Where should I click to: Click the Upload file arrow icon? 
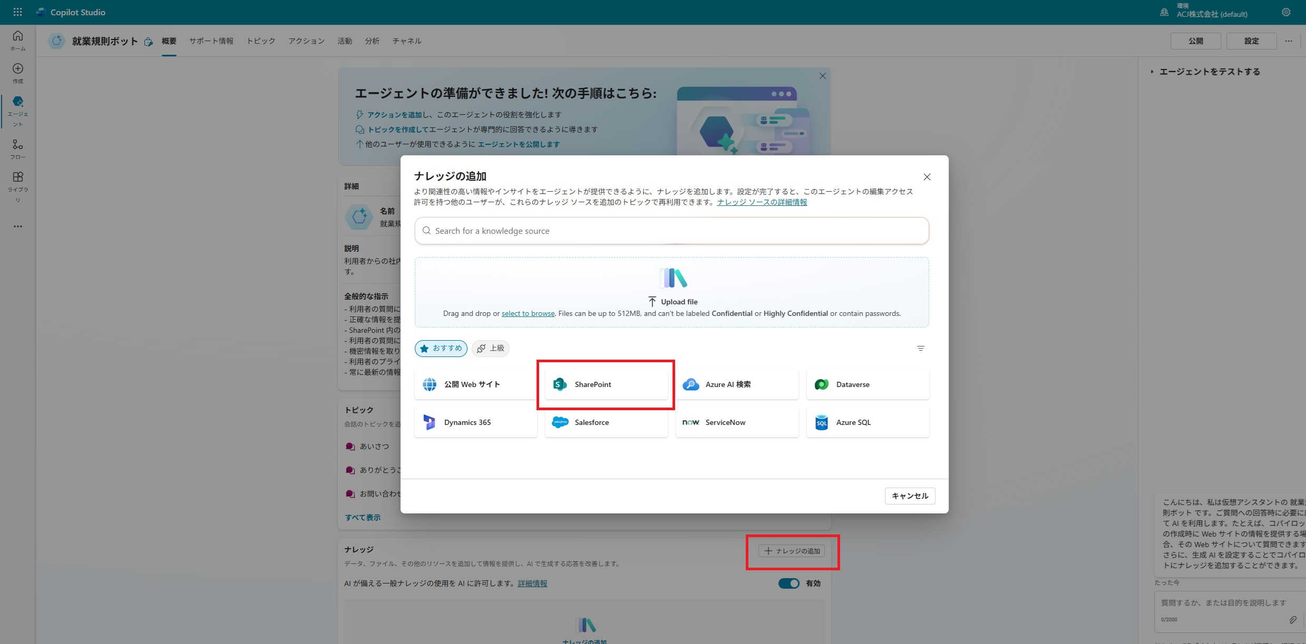tap(652, 301)
